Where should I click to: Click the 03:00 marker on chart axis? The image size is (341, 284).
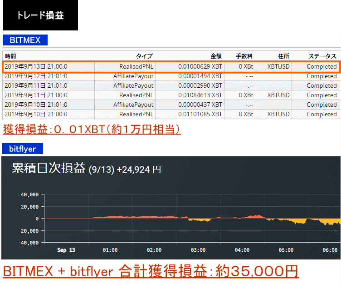(x=198, y=250)
